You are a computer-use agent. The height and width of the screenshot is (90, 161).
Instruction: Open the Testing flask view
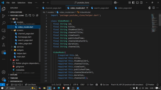4,45
